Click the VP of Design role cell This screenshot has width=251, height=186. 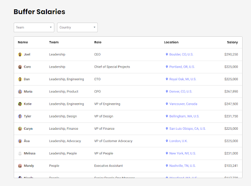[x=103, y=116]
